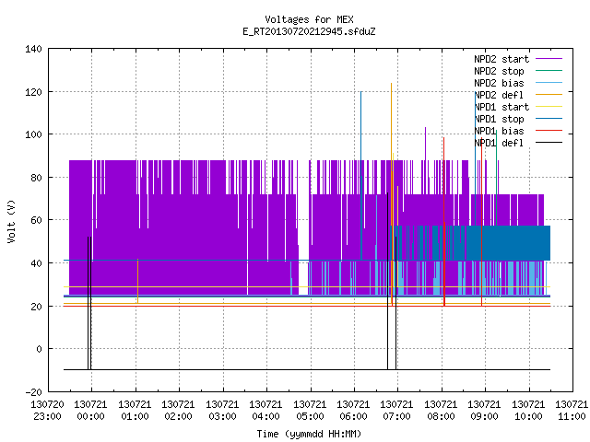Click the 'NPD1 bias' legend label
Viewport: 590px width, 442px height.
[x=499, y=131]
